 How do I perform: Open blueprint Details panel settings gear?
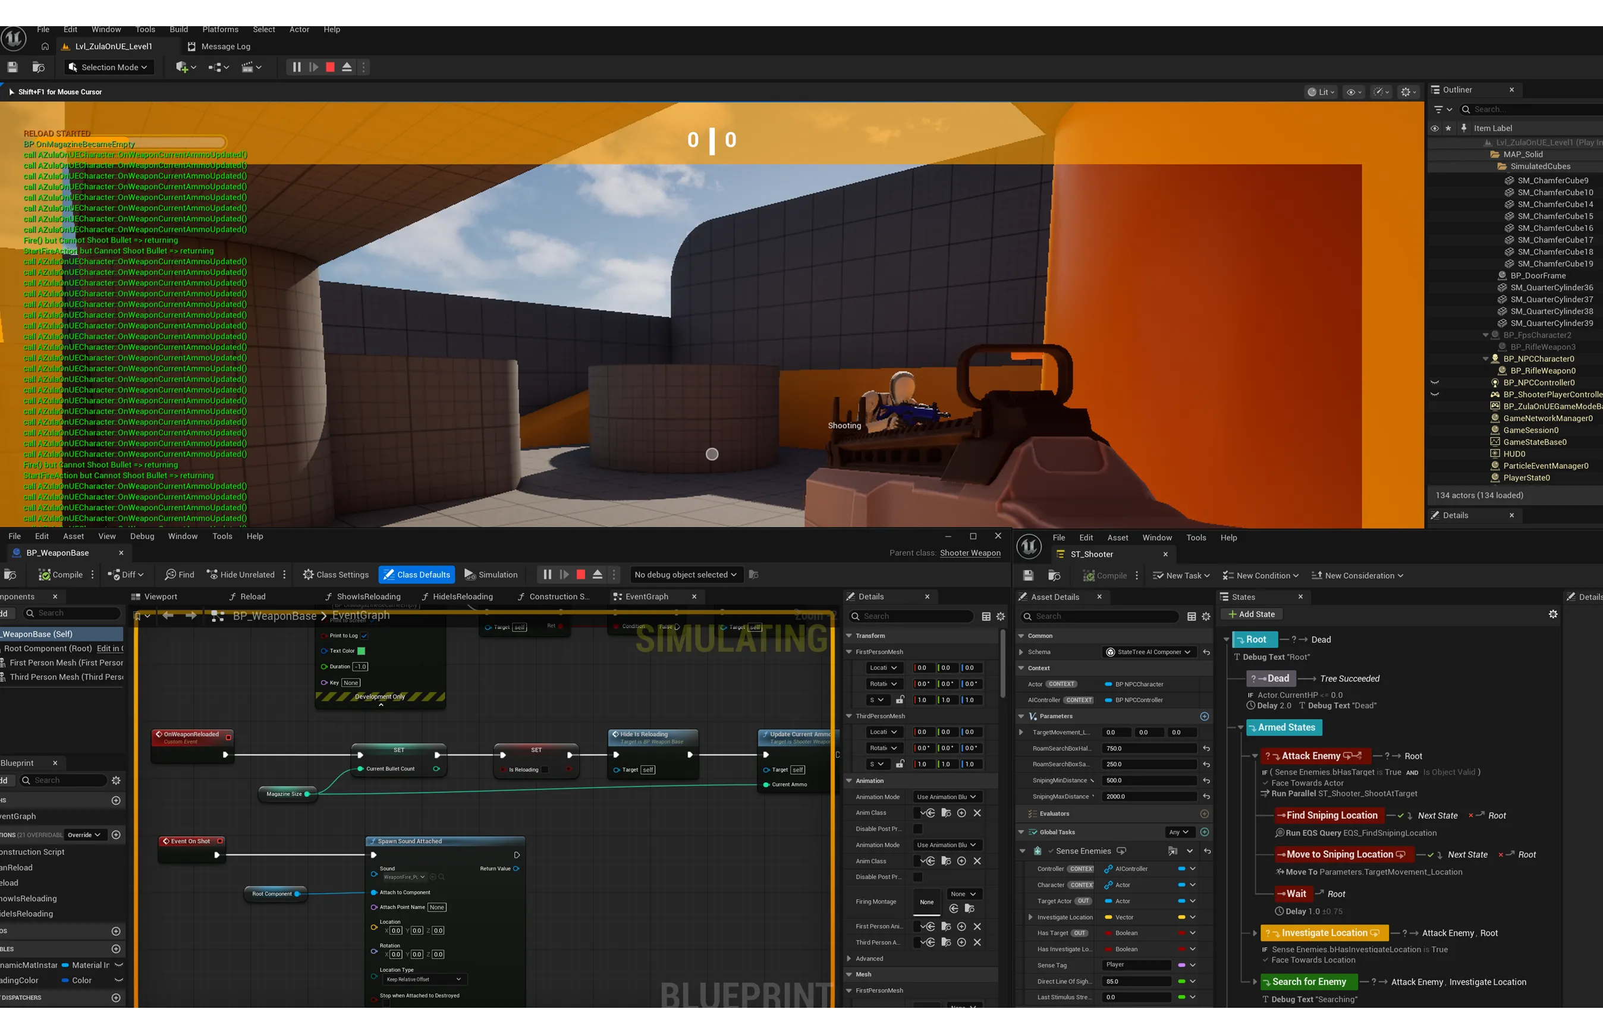click(x=1000, y=617)
